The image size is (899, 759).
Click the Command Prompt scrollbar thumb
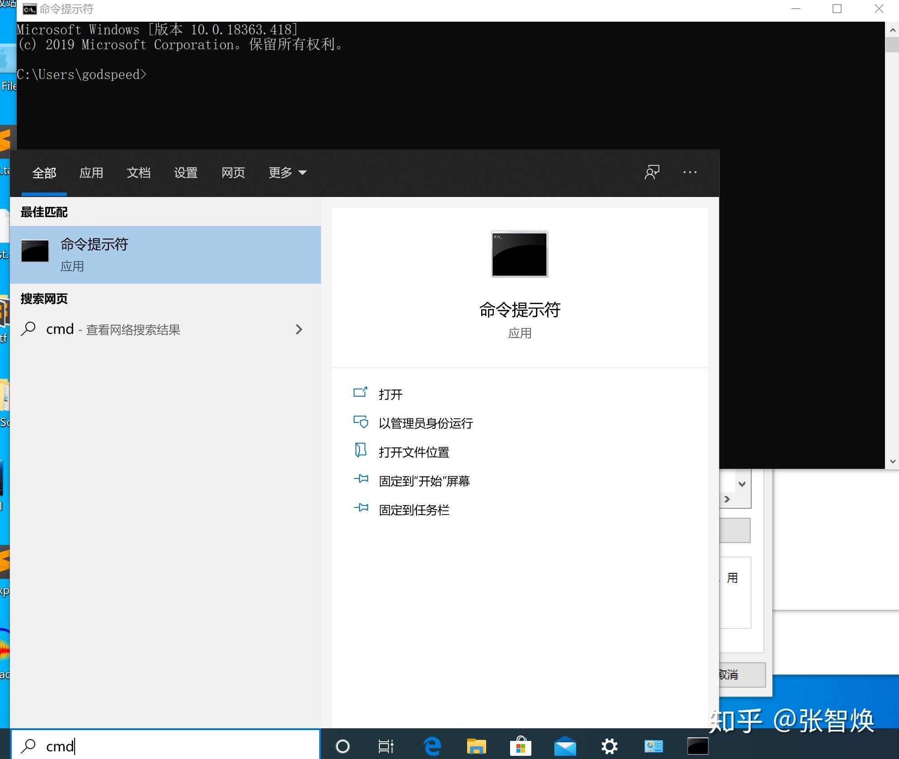tap(892, 45)
